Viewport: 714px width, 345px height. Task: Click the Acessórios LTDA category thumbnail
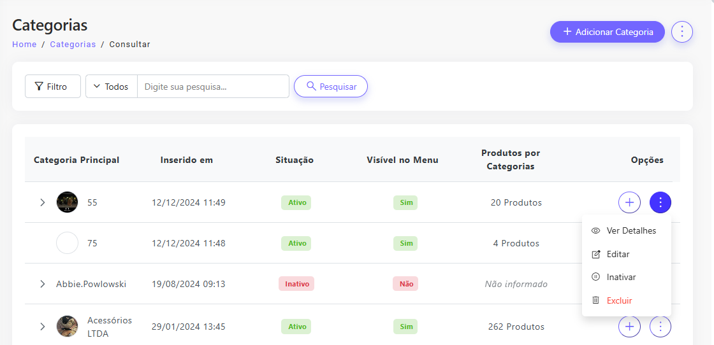point(68,327)
